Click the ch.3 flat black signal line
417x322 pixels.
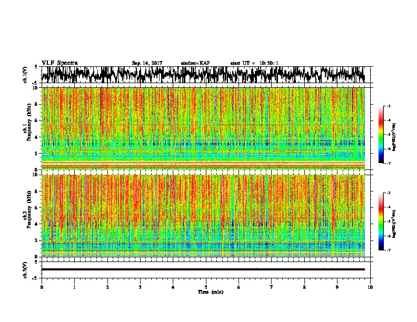click(203, 269)
